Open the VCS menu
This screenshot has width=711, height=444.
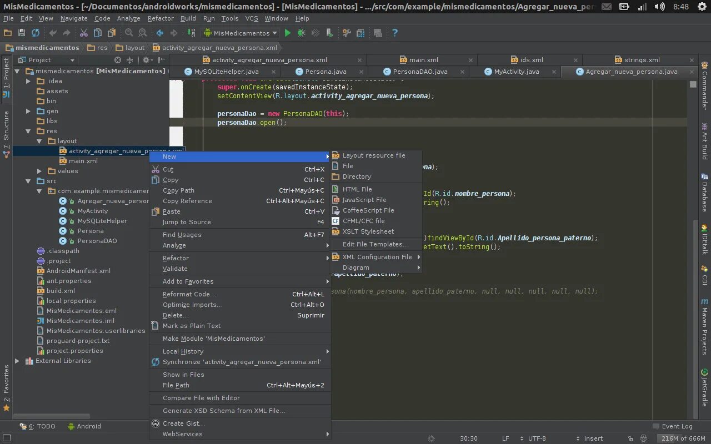252,18
